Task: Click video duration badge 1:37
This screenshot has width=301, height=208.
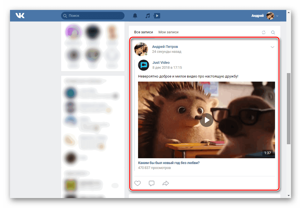Action: coord(267,153)
